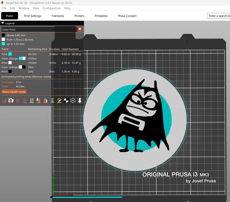Click the '12.47 g' filament weight
The image size is (230, 202).
click(76, 63)
